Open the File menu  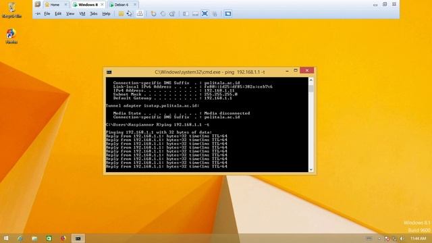[x=47, y=13]
